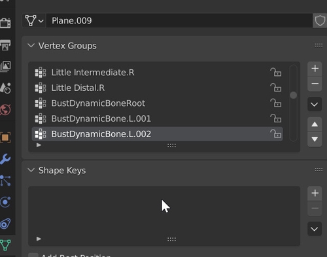Toggle lock on BustDynamicBoneRoot vertex group

click(x=275, y=103)
